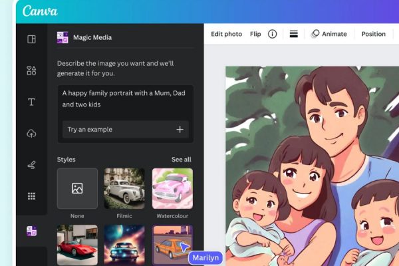This screenshot has width=399, height=266.
Task: Click the Canva logo
Action: [40, 11]
